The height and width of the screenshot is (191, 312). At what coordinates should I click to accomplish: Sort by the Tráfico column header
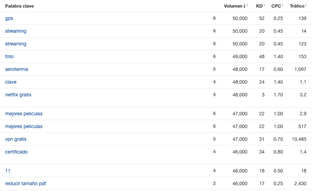[297, 6]
